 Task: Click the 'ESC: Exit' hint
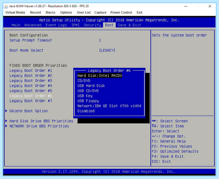pyautogui.click(x=161, y=161)
